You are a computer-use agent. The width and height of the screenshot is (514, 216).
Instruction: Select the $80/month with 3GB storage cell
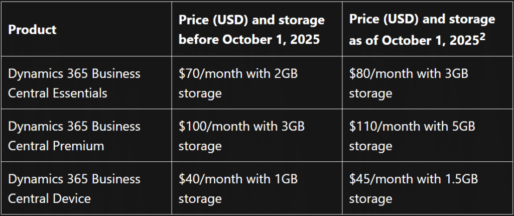(409, 83)
